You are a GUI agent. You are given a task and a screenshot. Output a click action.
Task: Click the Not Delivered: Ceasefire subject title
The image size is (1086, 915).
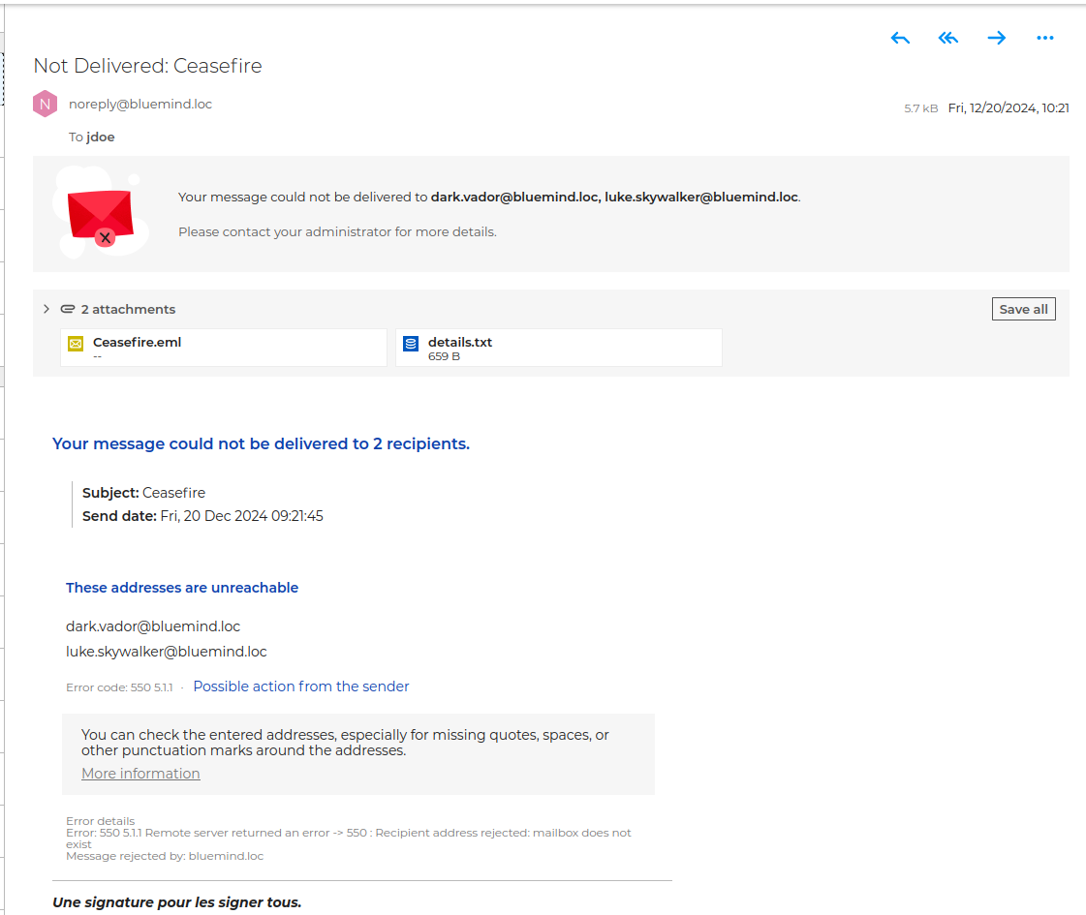(147, 66)
